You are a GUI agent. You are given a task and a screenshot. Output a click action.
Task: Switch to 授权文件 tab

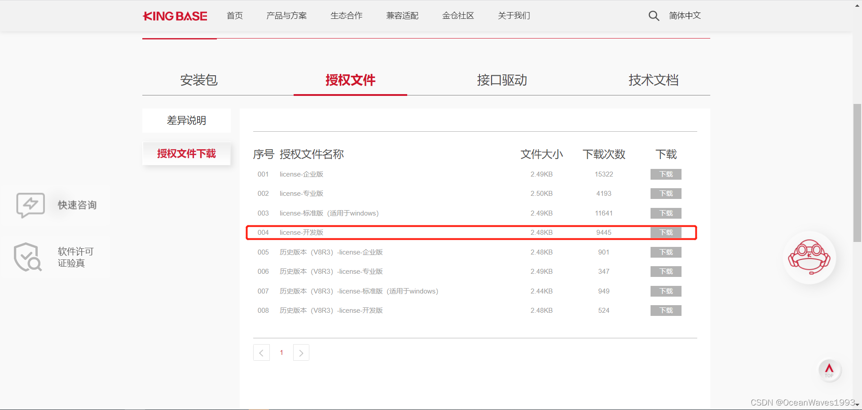tap(350, 80)
